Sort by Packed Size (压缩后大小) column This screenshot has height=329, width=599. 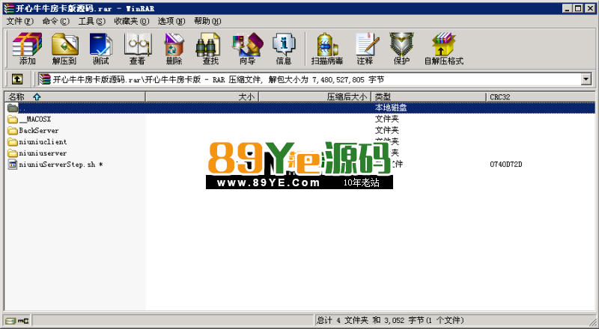pos(315,97)
